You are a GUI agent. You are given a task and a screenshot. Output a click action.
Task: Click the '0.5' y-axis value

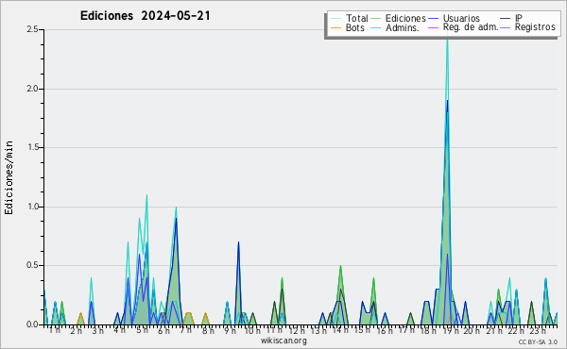pos(32,266)
